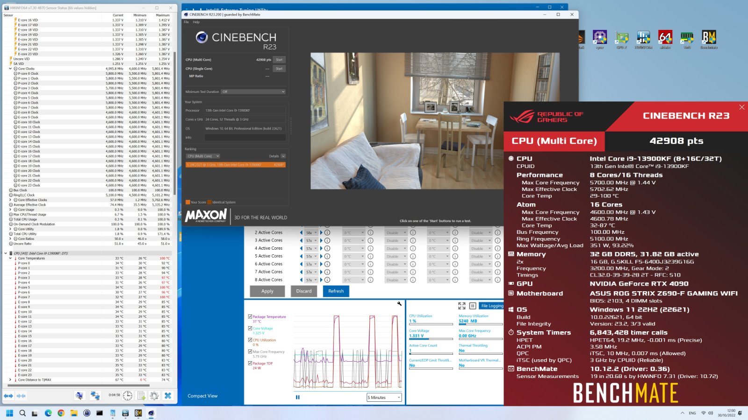
Task: Click the HWiNFO sensor list vertical scrollbar
Action: click(174, 124)
